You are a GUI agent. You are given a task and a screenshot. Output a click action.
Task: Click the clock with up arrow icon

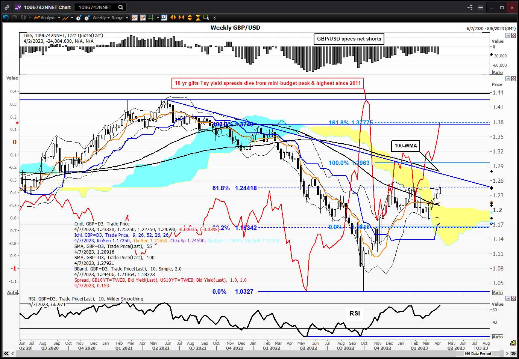(79, 17)
